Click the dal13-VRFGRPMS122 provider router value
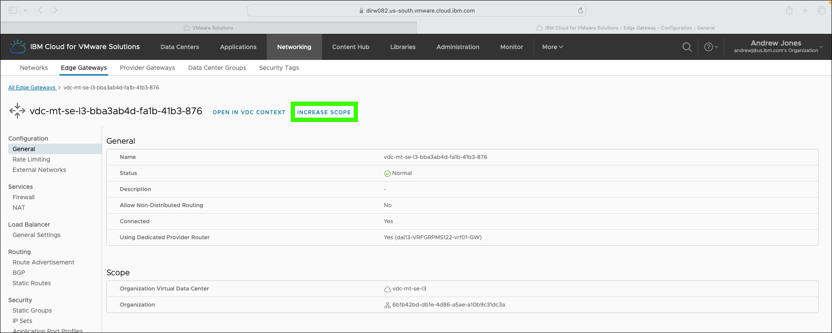The height and width of the screenshot is (333, 832). 433,237
